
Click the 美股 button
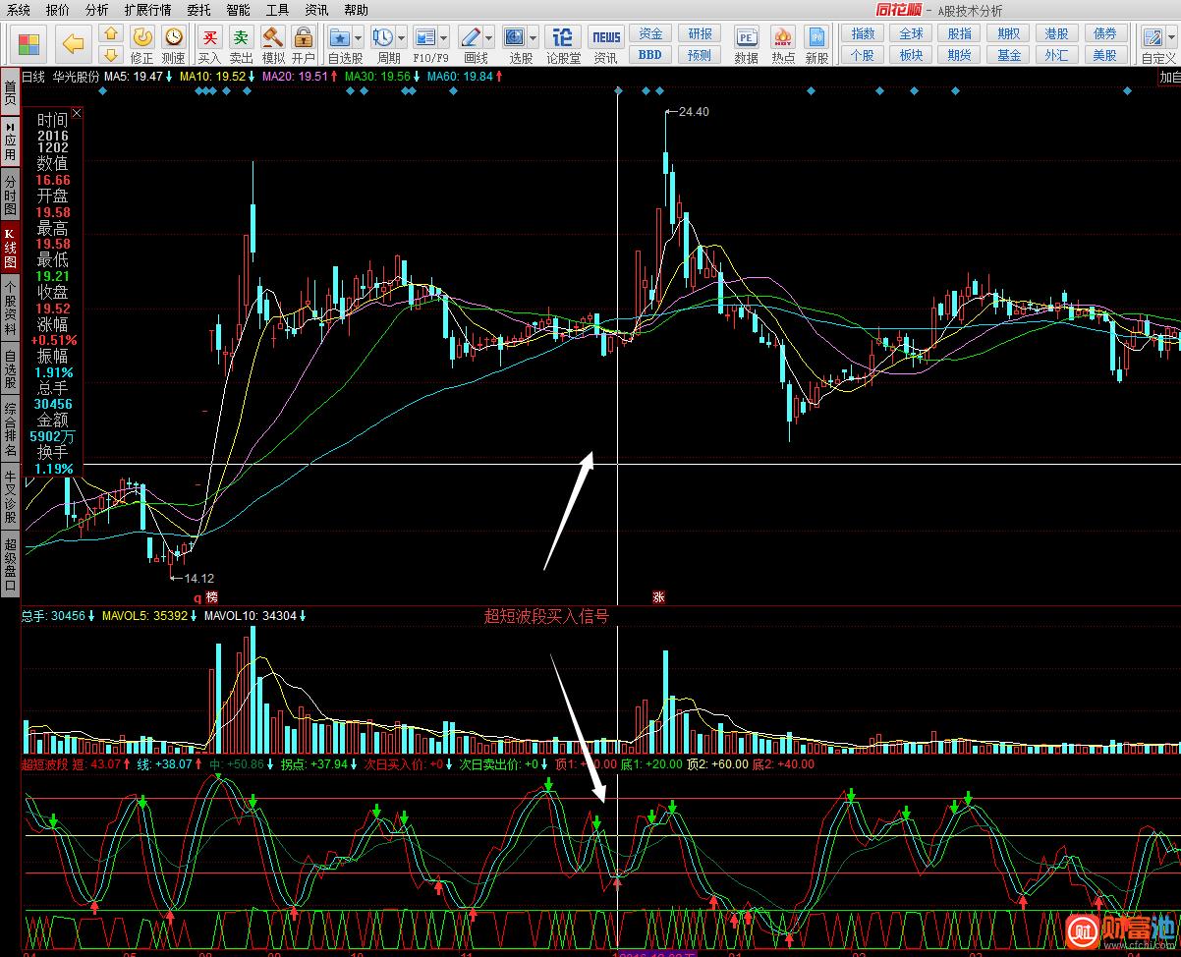click(x=1105, y=55)
